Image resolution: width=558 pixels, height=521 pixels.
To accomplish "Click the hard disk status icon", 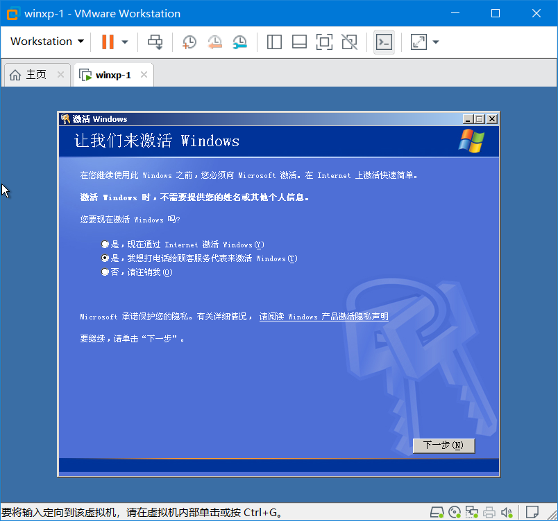I will [x=437, y=512].
